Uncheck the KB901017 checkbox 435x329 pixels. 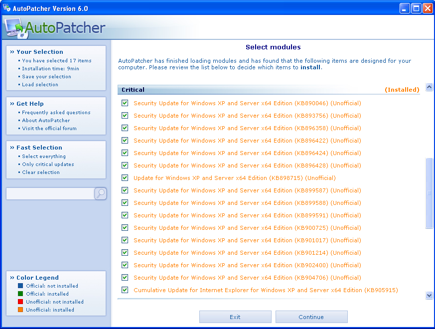[x=125, y=240]
